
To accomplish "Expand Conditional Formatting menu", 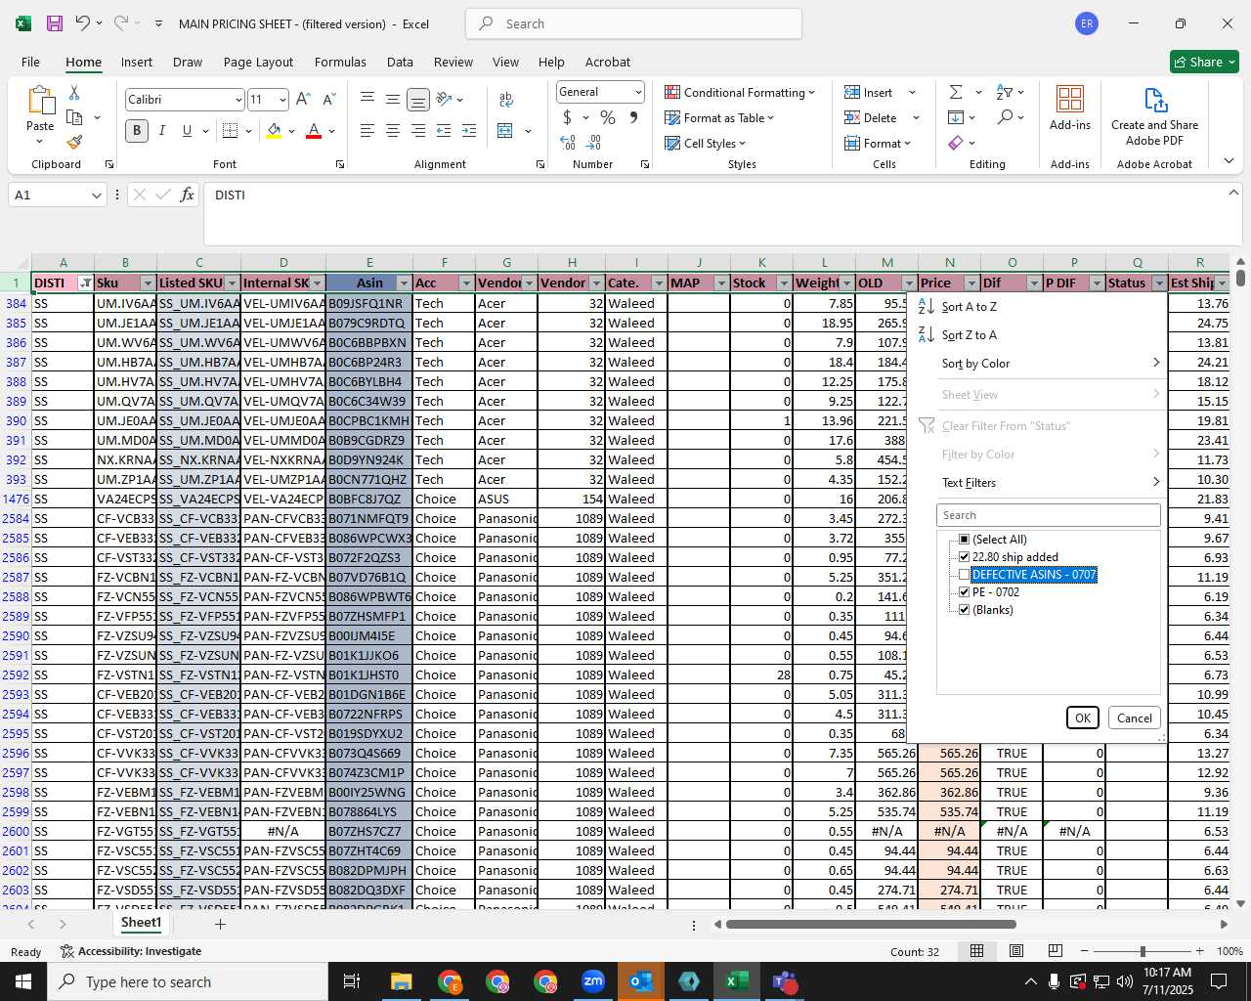I will coord(740,92).
